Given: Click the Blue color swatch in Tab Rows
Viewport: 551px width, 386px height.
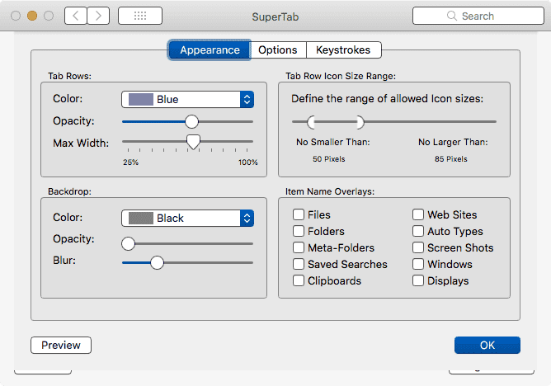Looking at the screenshot, I should click(x=141, y=100).
